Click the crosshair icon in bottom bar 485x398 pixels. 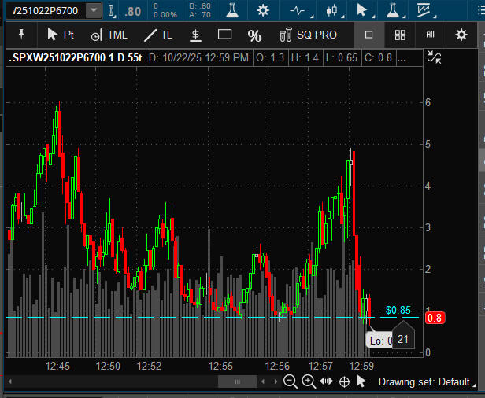coord(344,381)
